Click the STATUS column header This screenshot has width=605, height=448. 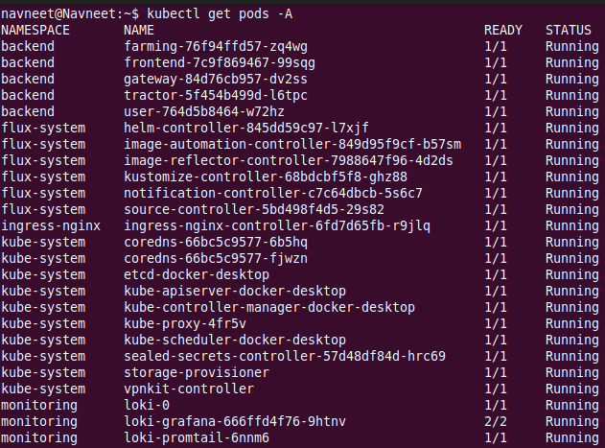tap(569, 30)
